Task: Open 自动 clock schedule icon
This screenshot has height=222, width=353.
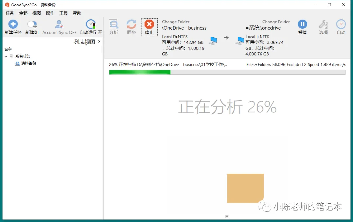Action: point(341,24)
